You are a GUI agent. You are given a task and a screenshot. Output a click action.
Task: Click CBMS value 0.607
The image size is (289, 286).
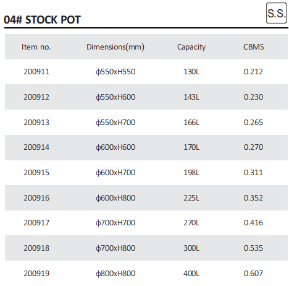point(253,274)
